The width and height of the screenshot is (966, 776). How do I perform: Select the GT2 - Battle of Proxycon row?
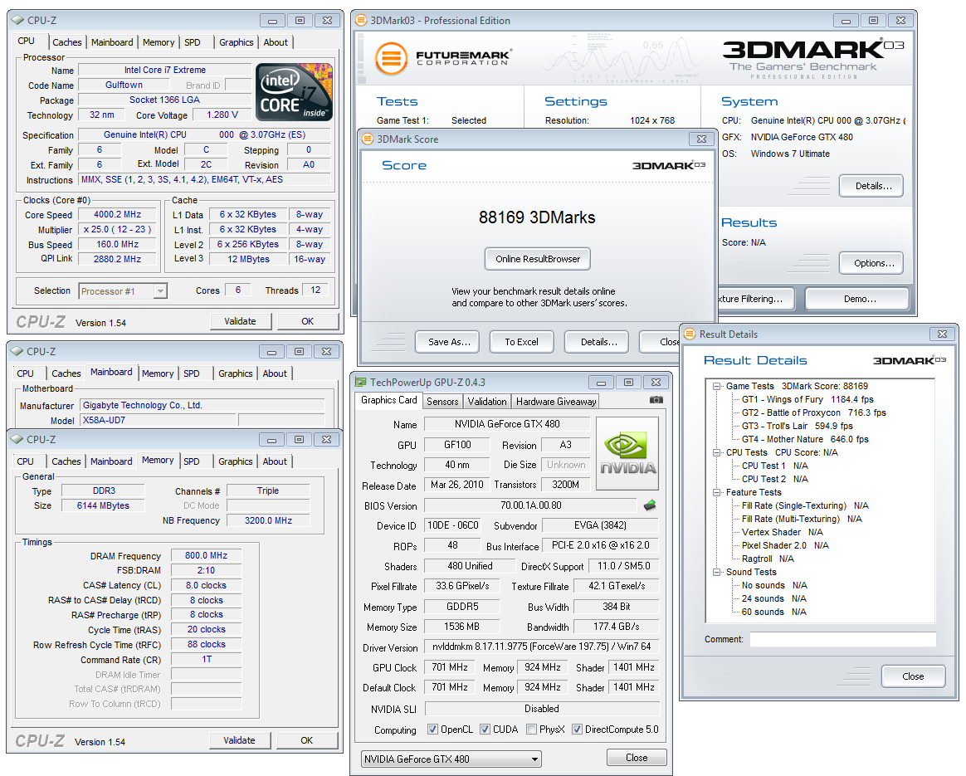pyautogui.click(x=814, y=412)
